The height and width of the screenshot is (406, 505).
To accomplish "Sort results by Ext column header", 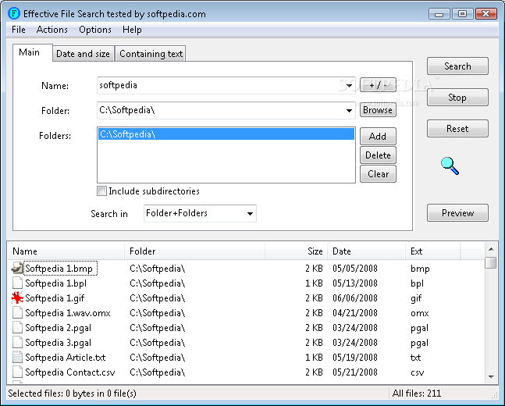I will (x=433, y=251).
